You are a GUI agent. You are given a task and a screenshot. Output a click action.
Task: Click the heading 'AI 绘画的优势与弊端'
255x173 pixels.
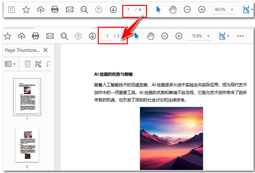pos(113,74)
